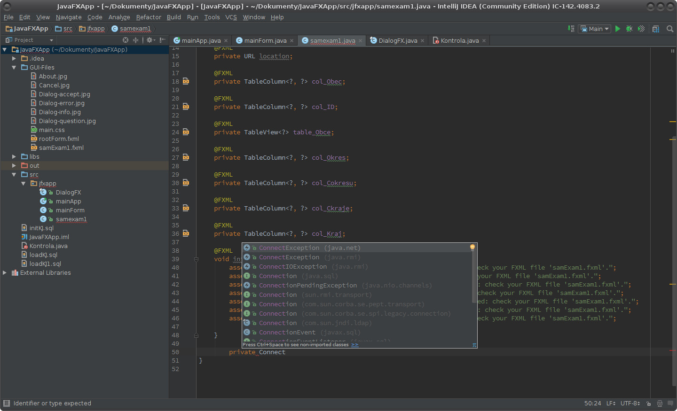The height and width of the screenshot is (411, 677).
Task: Start debugging with the Debug bug icon
Action: 629,29
